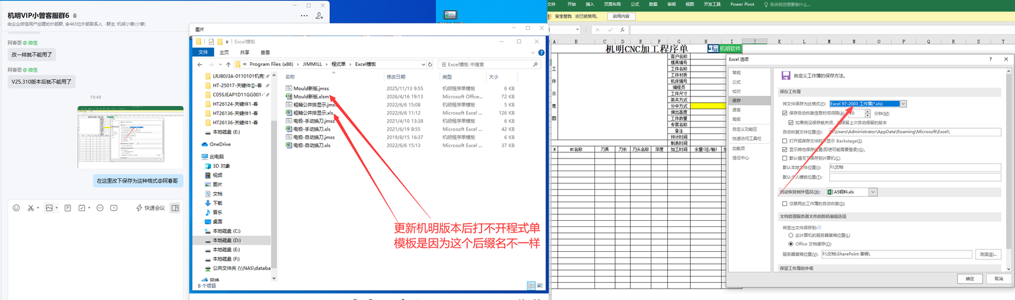Screen dimensions: 1015x300
Task: Click 确定 in Excel 选项 dialog
Action: 970,278
